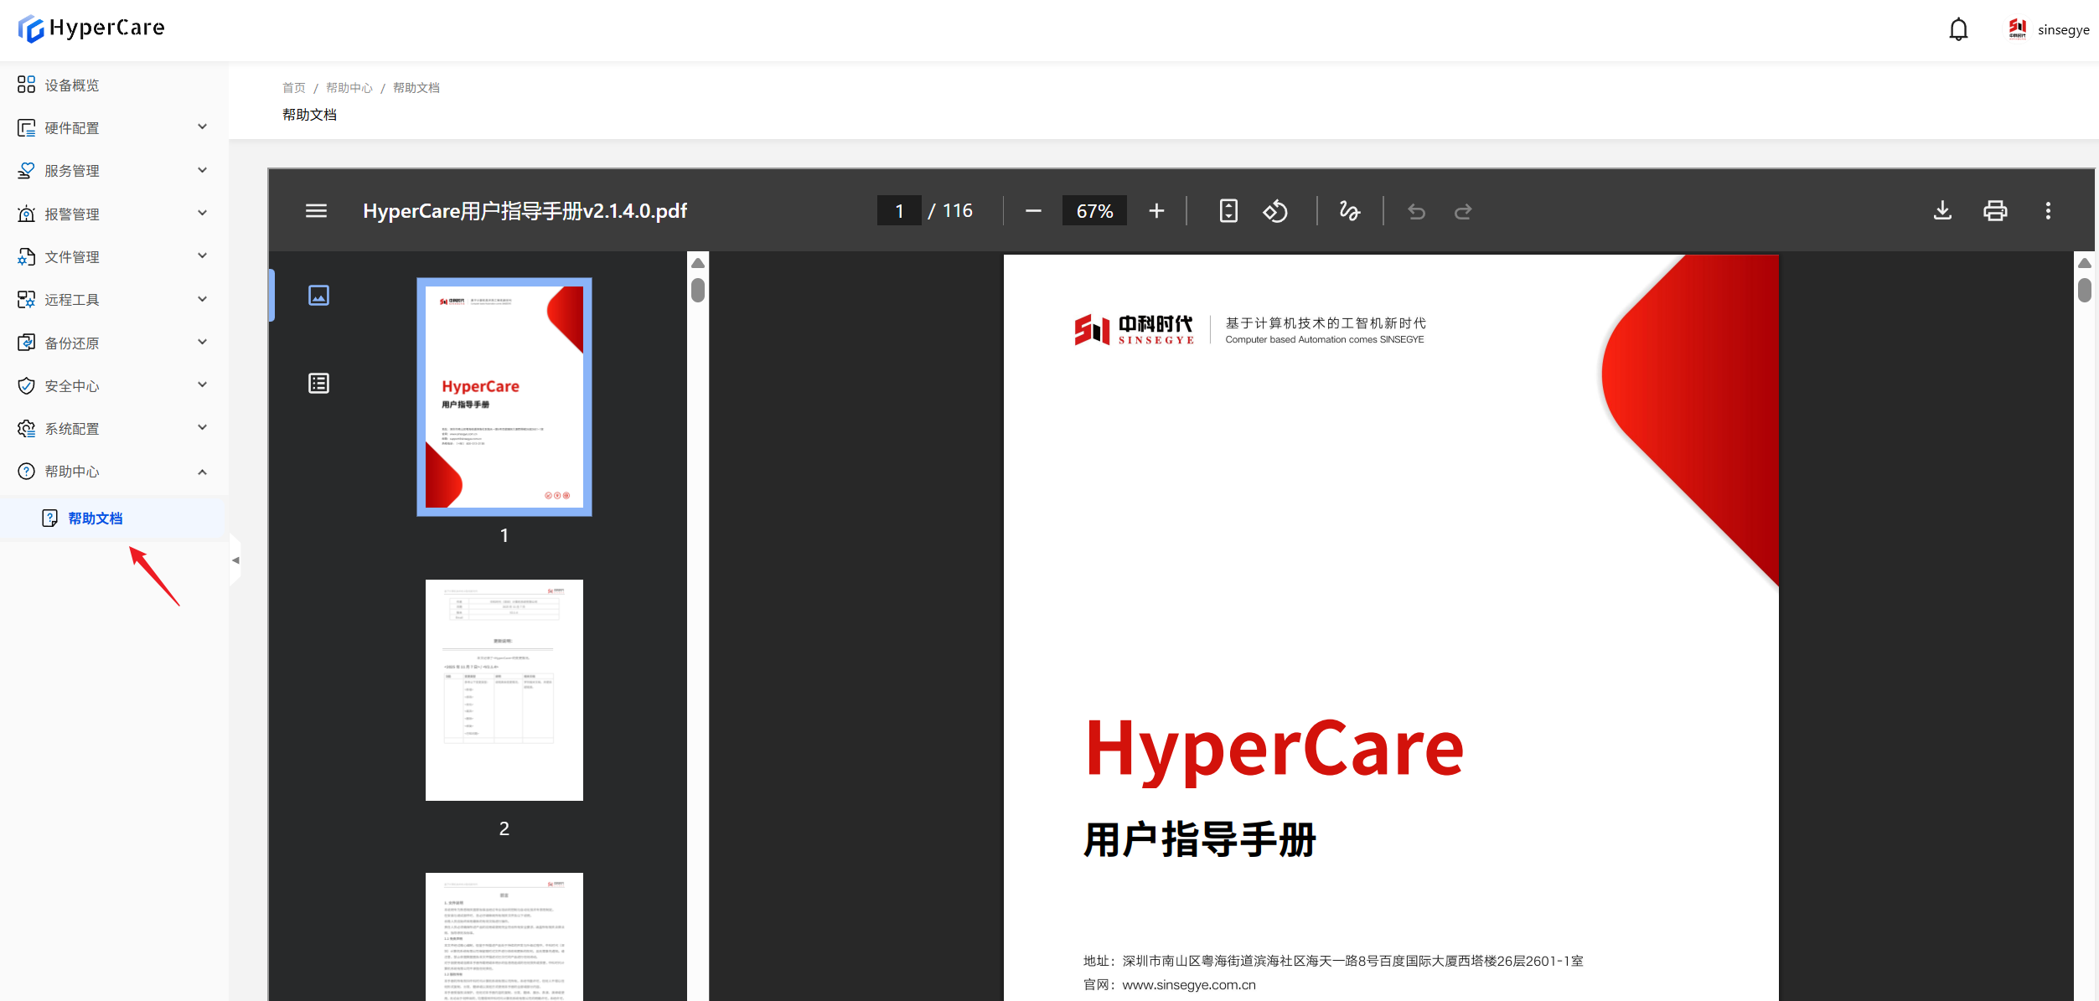Click the notification bell icon
Image resolution: width=2099 pixels, height=1001 pixels.
(x=1957, y=30)
